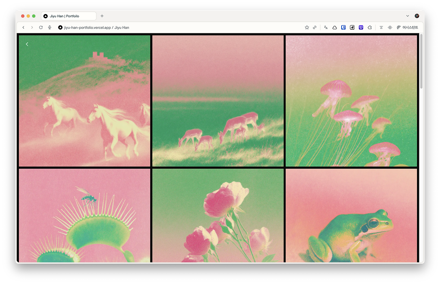Open the browser extensions puzzle icon
The image size is (440, 284).
click(370, 27)
